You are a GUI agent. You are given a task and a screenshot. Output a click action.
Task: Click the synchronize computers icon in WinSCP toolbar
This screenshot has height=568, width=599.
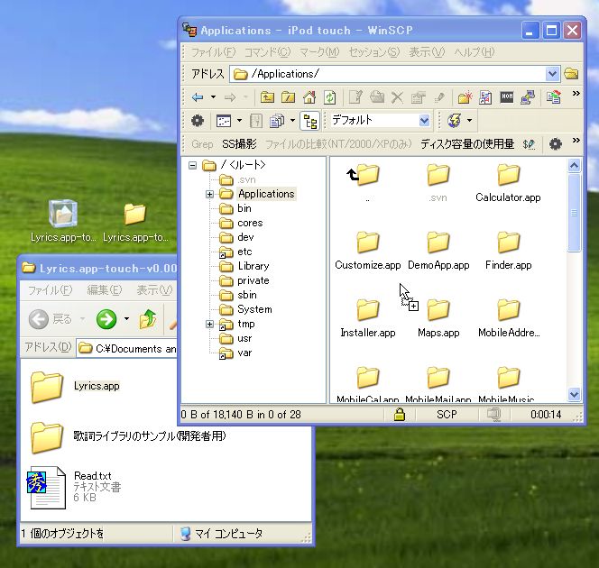[x=528, y=97]
